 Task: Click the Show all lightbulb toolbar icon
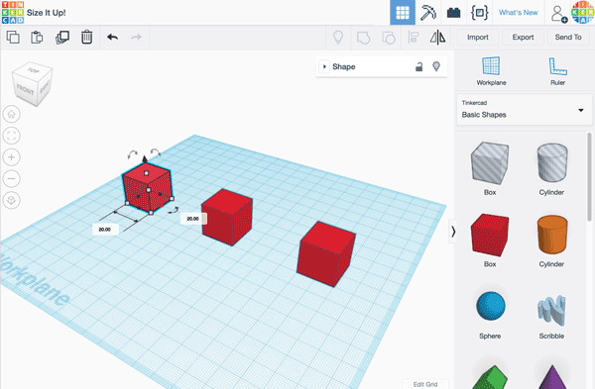[338, 38]
